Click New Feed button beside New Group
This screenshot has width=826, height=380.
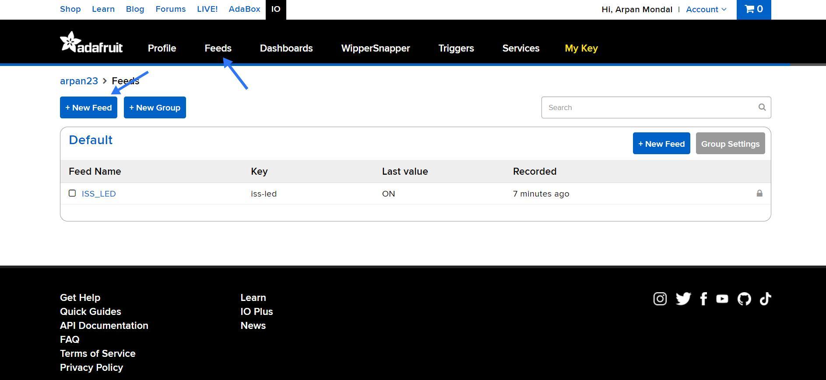(88, 107)
